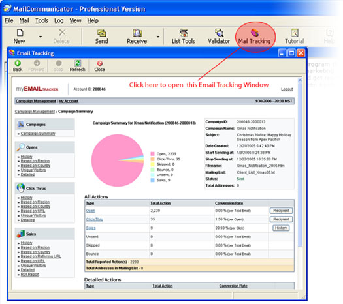
Task: Click the Account ID 200046 text
Action: (90, 89)
